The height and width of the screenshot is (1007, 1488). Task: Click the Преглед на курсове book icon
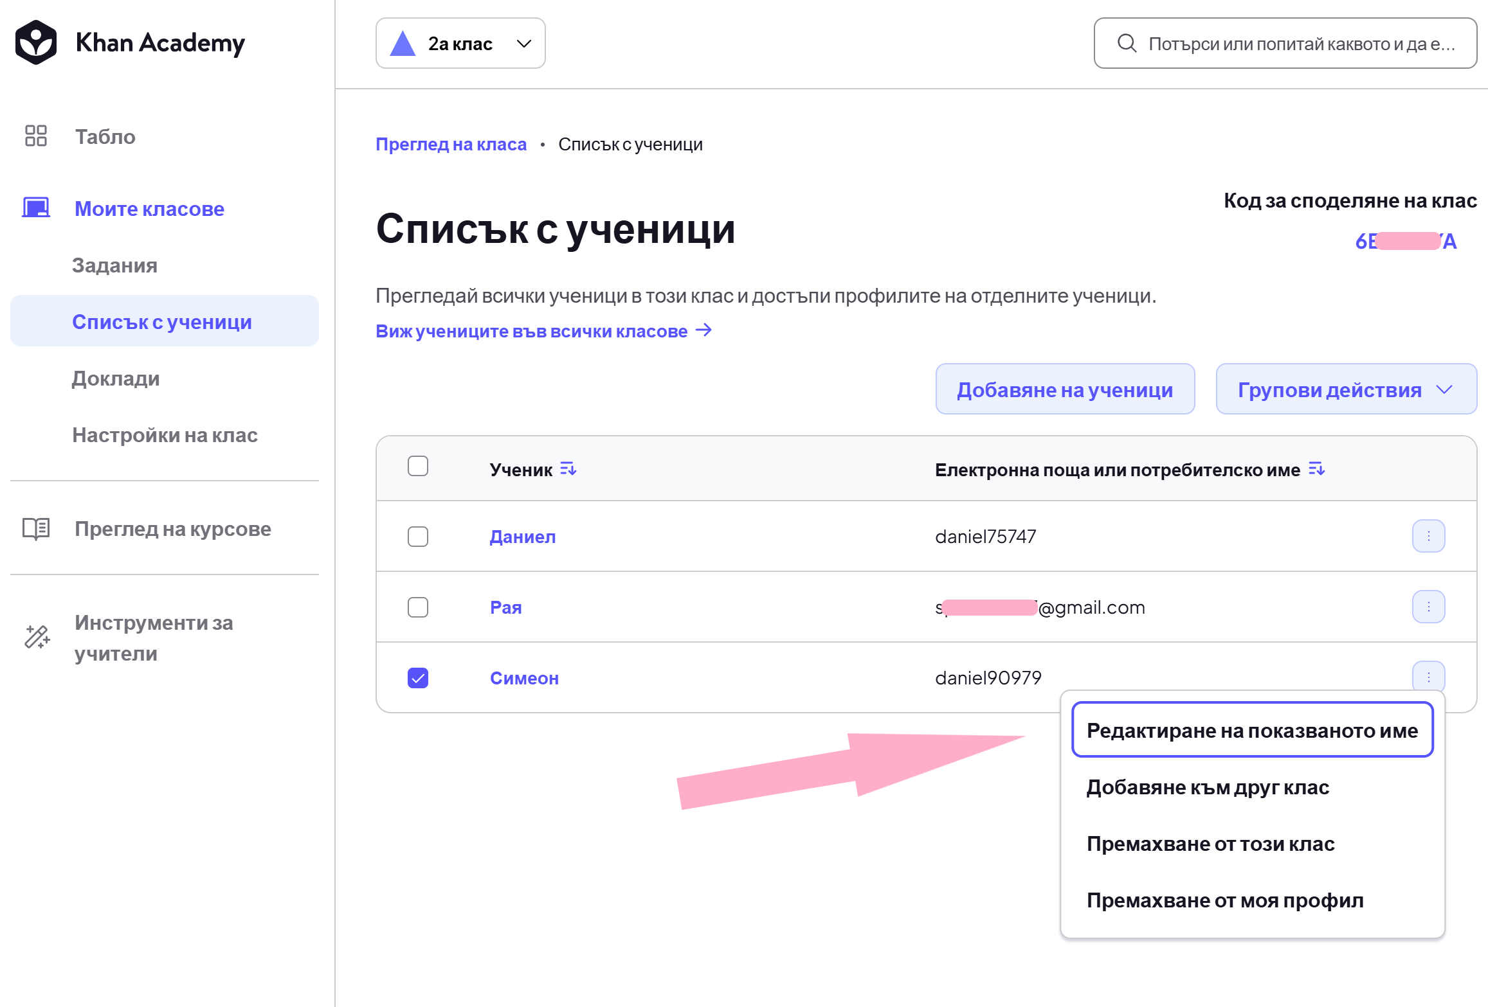[x=36, y=528]
